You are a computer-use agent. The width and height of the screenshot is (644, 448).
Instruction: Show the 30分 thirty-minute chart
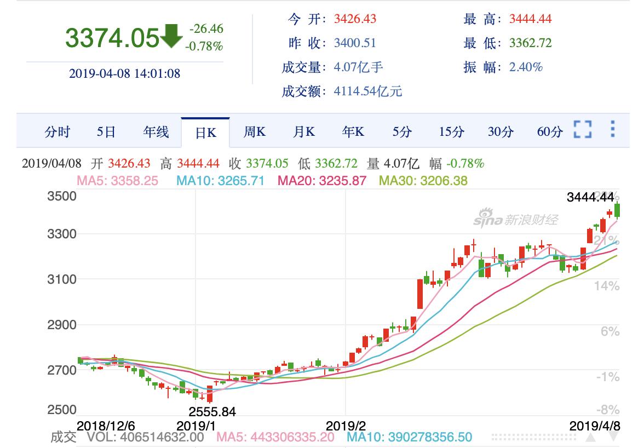pyautogui.click(x=501, y=132)
